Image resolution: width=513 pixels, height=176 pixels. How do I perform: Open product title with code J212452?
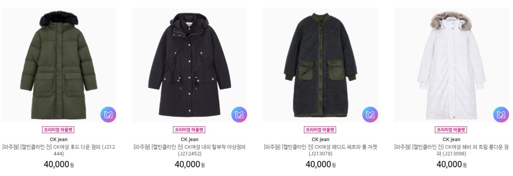(x=190, y=150)
